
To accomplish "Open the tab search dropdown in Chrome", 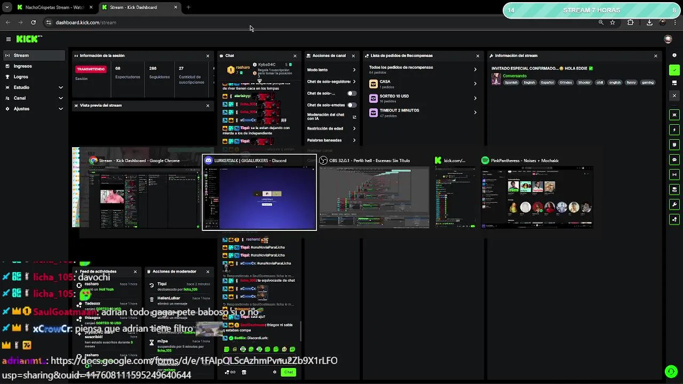I will tap(6, 7).
